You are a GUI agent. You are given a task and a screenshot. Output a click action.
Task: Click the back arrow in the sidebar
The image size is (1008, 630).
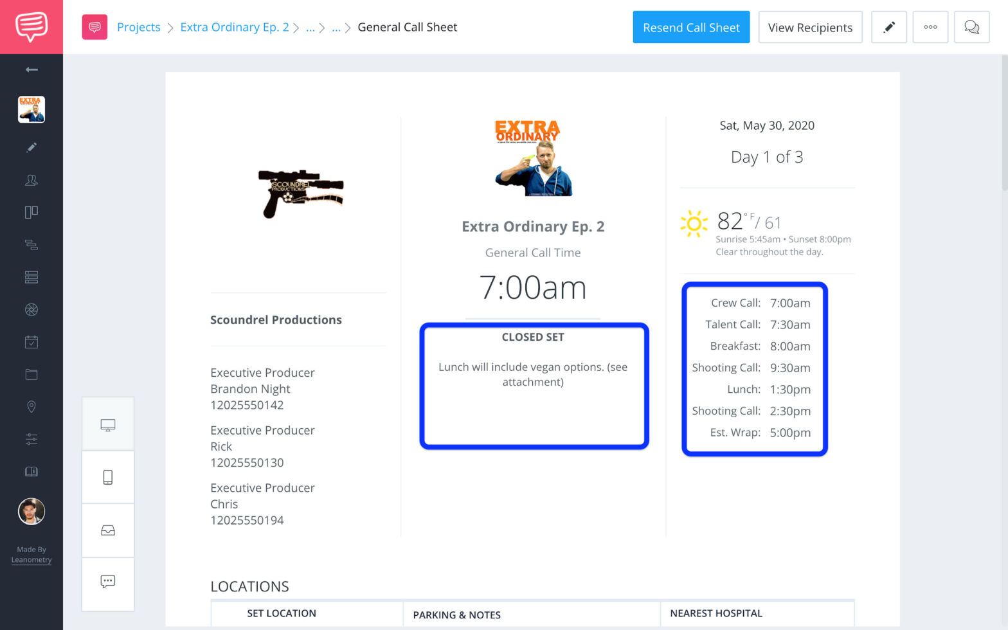pyautogui.click(x=31, y=69)
